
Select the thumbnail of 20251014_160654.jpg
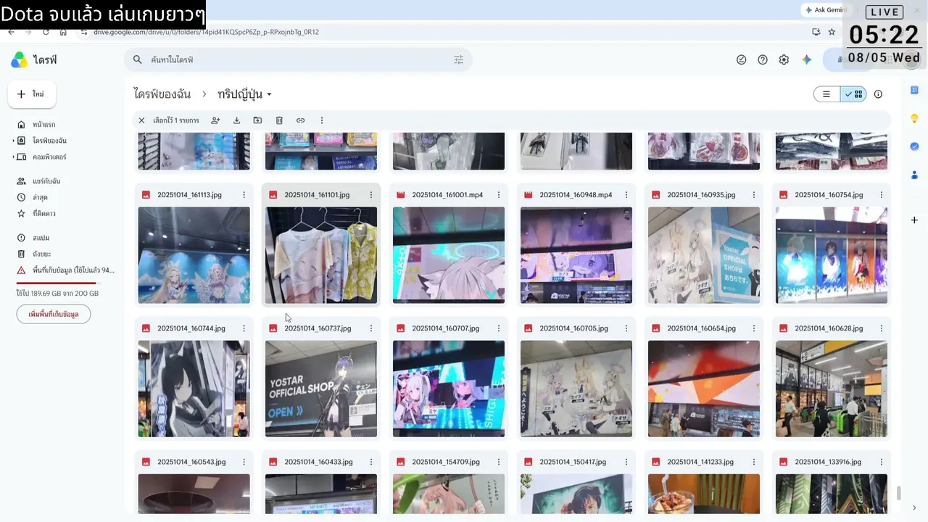(704, 389)
